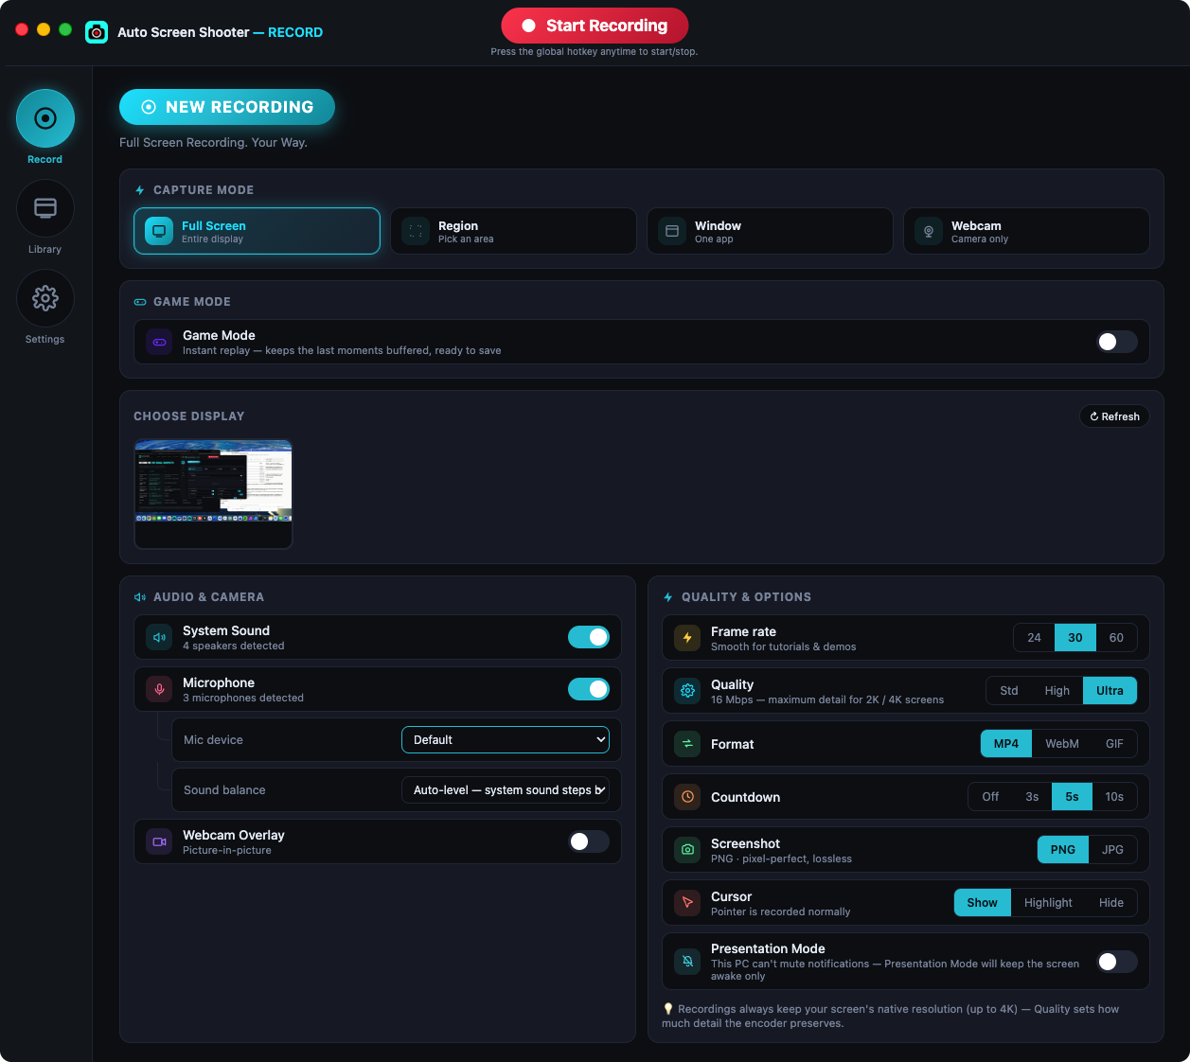Viewport: 1190px width, 1062px height.
Task: Click the Region selection icon
Action: point(416,231)
